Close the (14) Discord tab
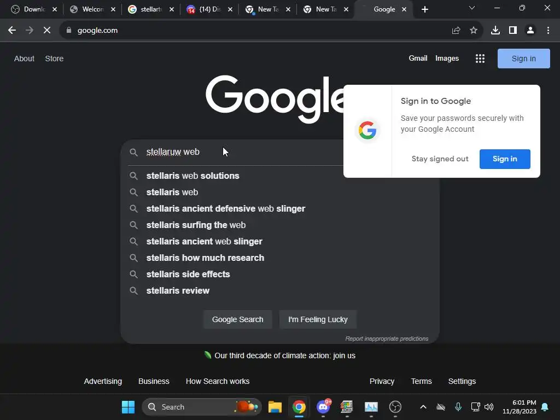The width and height of the screenshot is (560, 420). click(x=230, y=10)
